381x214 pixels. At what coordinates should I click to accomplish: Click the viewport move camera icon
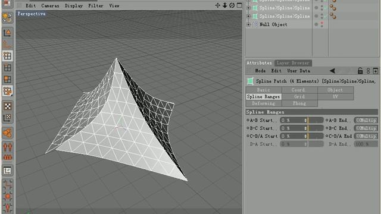[217, 5]
